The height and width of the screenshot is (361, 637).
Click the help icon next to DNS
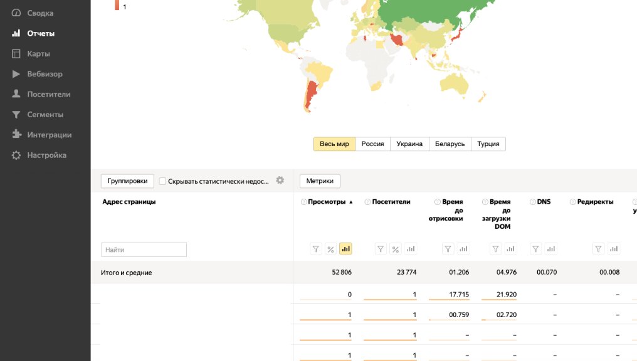pyautogui.click(x=533, y=202)
